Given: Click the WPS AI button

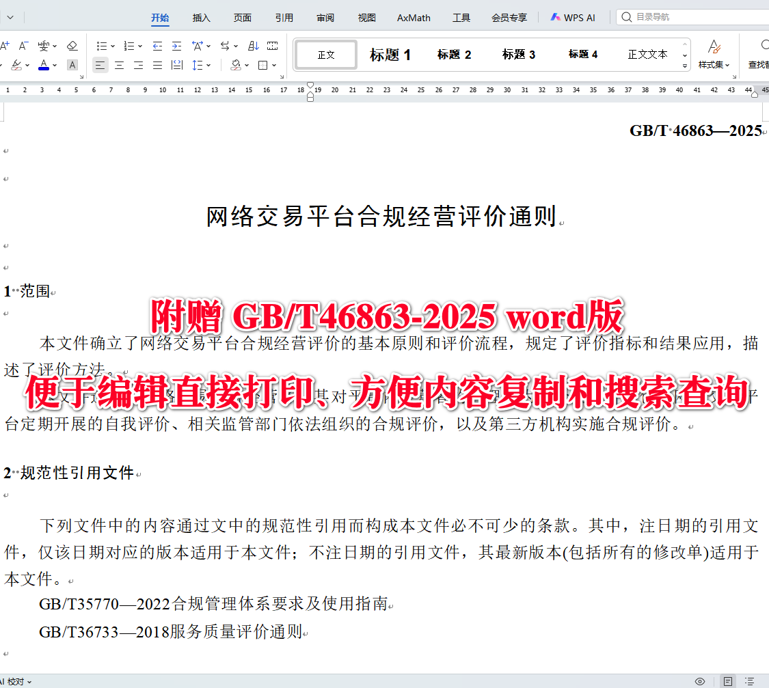Looking at the screenshot, I should [x=573, y=18].
